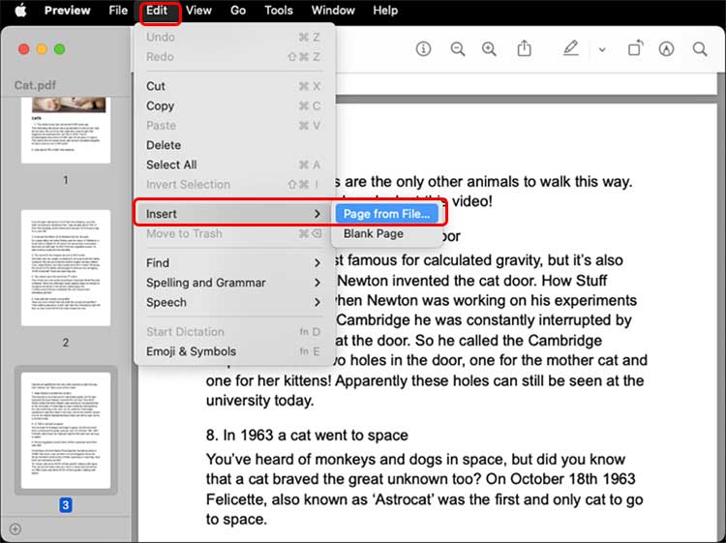Screen dimensions: 726x543
Task: Choose Emoji & Symbols menu item
Action: (x=234, y=351)
